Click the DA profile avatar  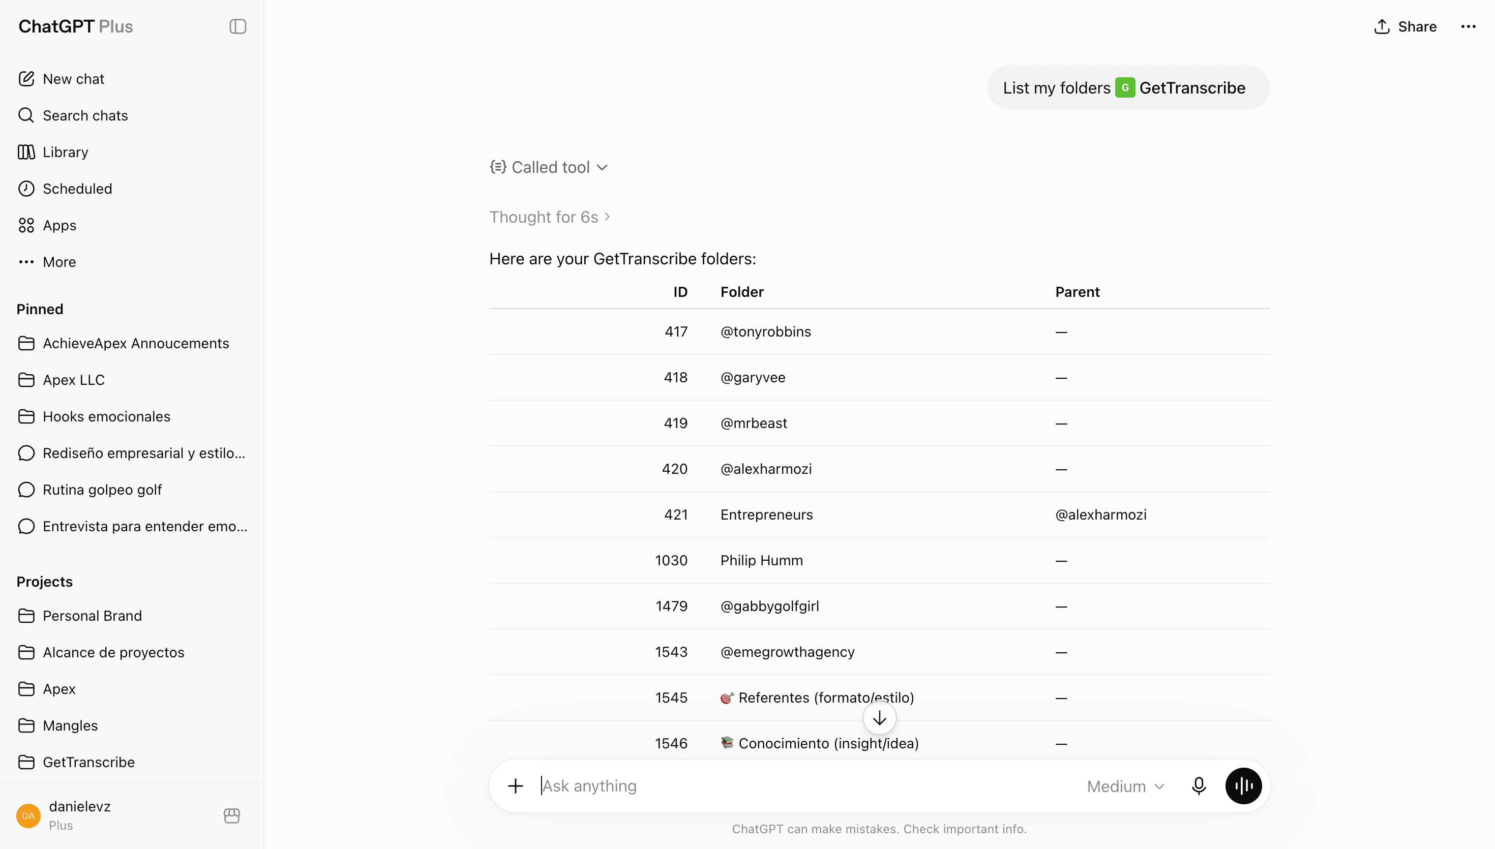point(28,816)
